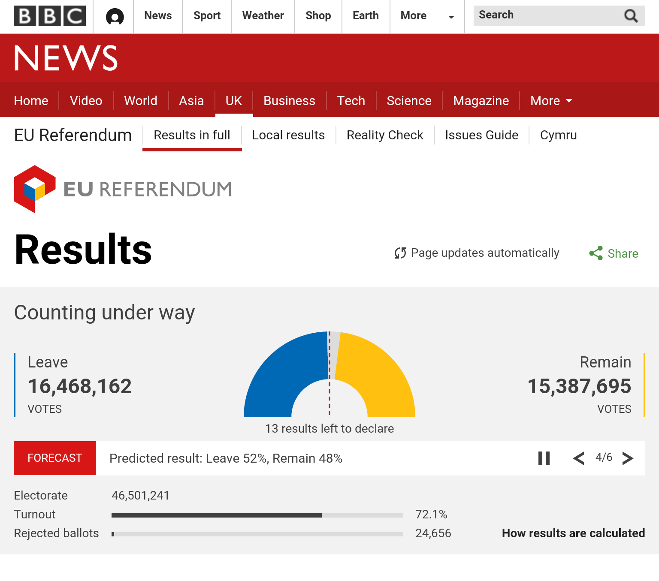
Task: Click the Rejected ballots progress bar
Action: pos(257,534)
